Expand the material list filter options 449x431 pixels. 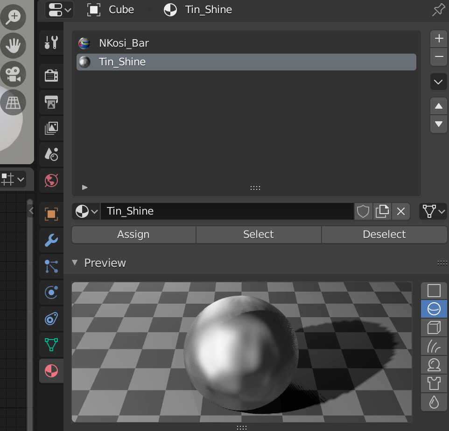coord(84,188)
